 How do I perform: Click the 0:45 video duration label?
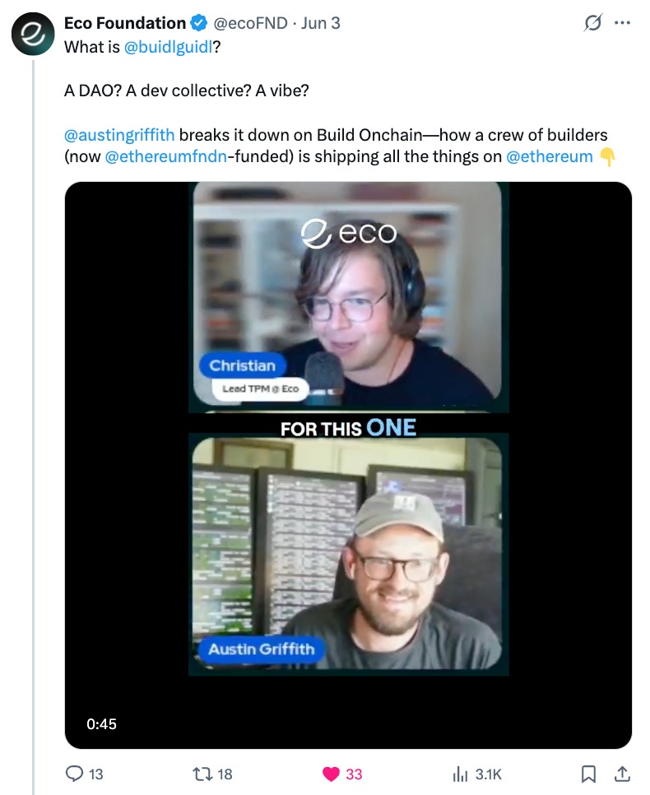(x=101, y=723)
